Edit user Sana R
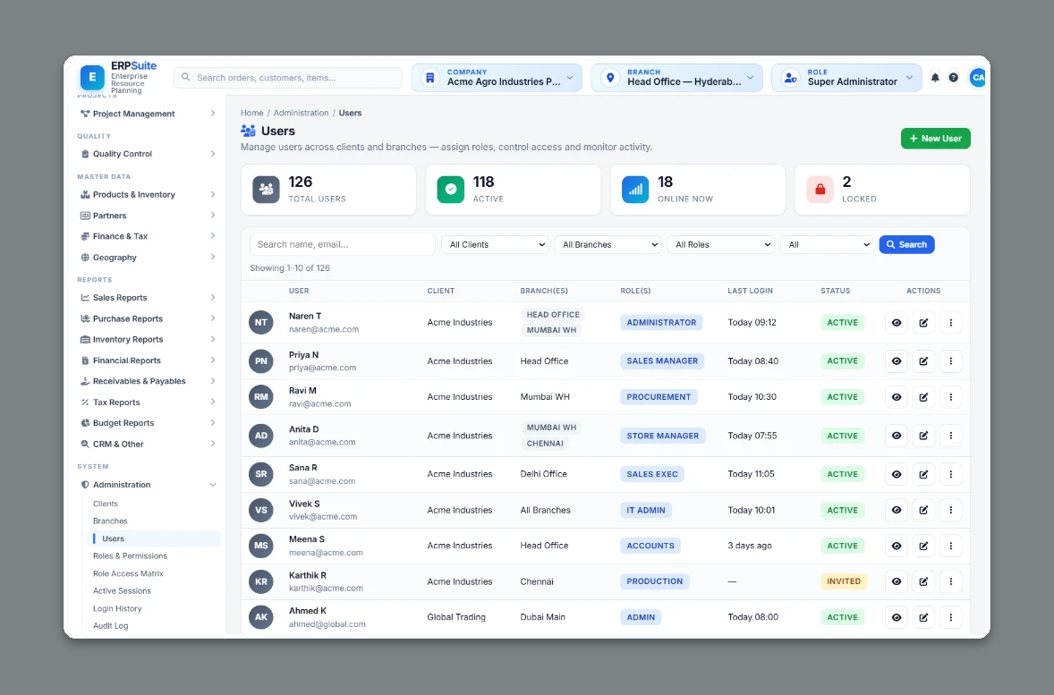Image resolution: width=1054 pixels, height=695 pixels. click(x=923, y=474)
